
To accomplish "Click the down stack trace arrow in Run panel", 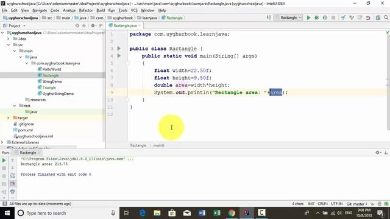I will pyautogui.click(x=12, y=169).
